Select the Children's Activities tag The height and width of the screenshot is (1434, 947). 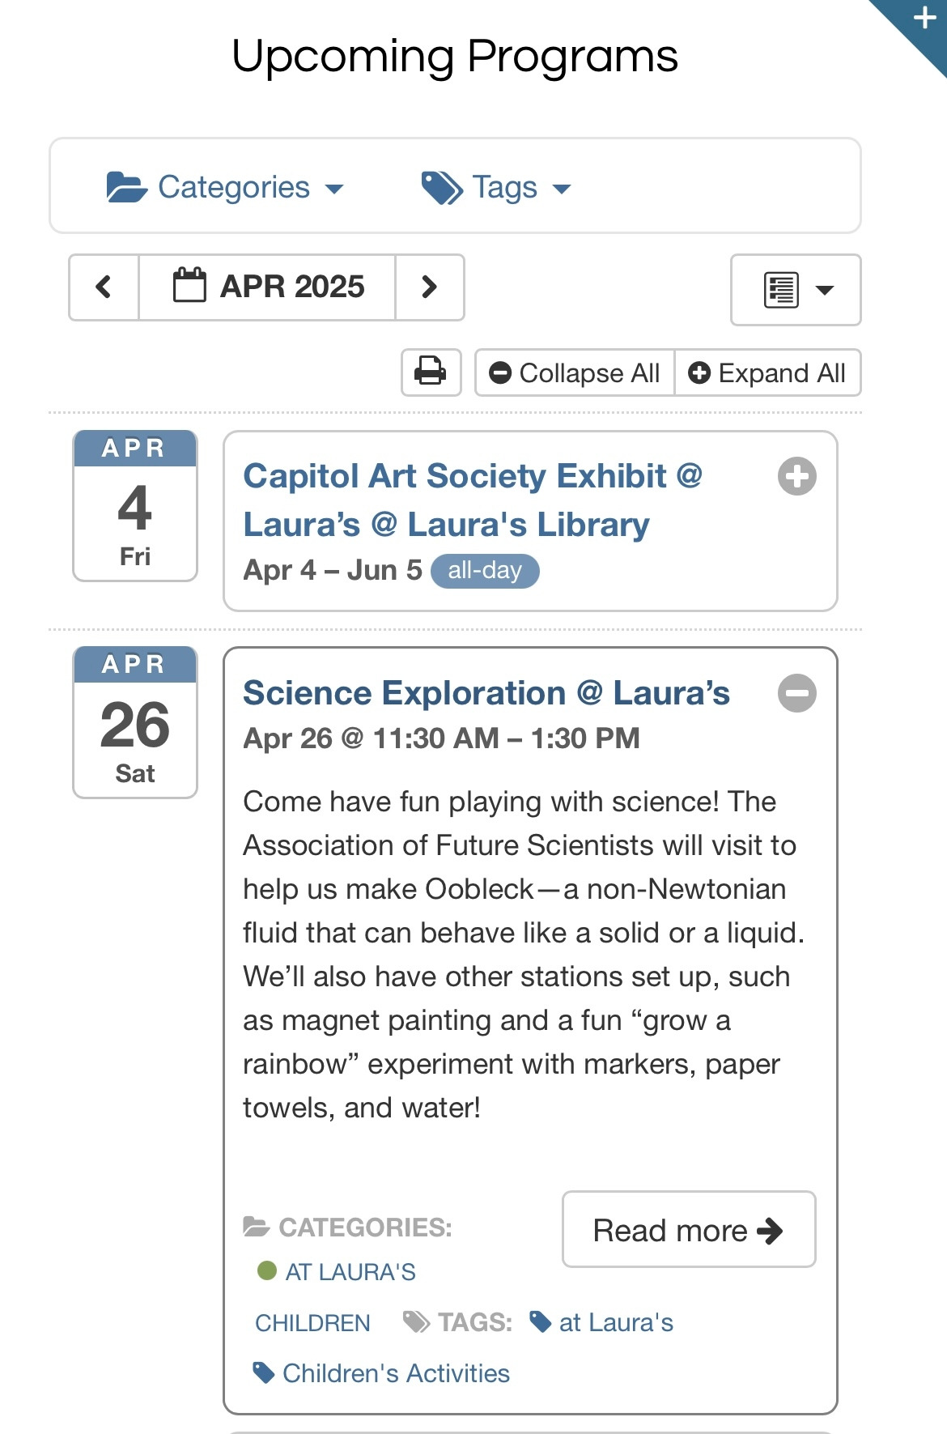395,1373
